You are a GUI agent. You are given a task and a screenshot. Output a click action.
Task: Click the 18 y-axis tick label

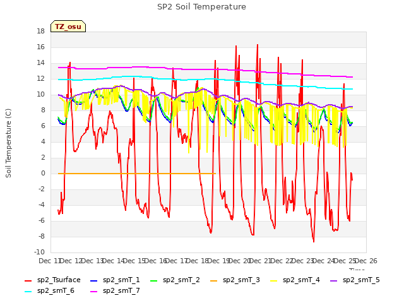pos(40,32)
